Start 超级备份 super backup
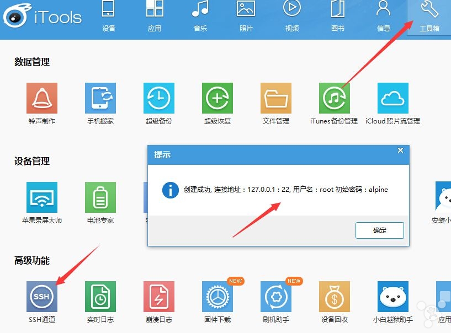 pos(159,104)
